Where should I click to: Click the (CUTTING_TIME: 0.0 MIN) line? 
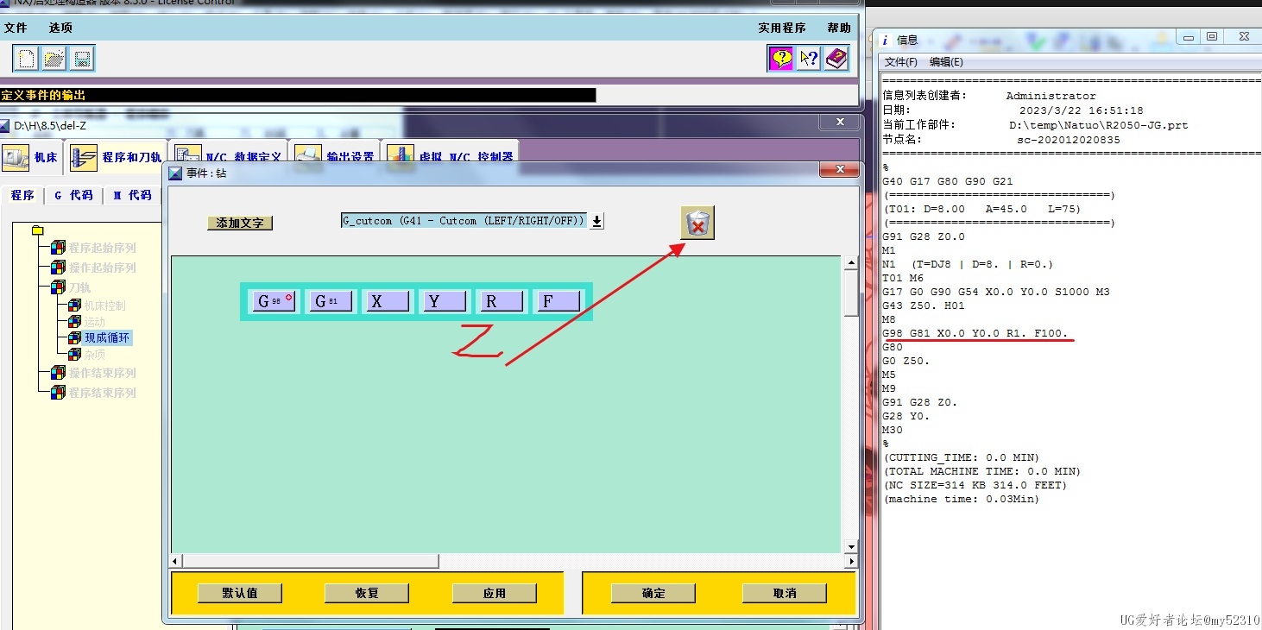(961, 457)
